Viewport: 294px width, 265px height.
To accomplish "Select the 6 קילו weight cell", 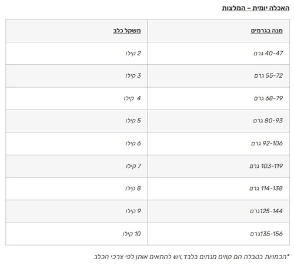I will 76,144.
